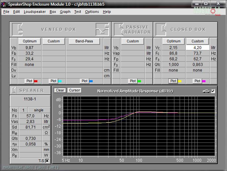227x171 pixels.
Task: Activate the Cursor button on graph
Action: click(74, 90)
